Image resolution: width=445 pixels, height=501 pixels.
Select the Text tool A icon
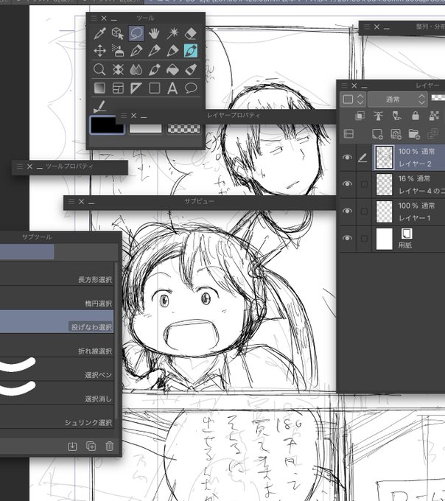172,88
